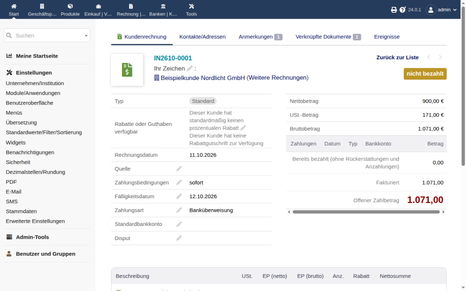Switch to the Kontakte/Adressen tab
Viewport: 466px width, 291px height.
tap(203, 37)
